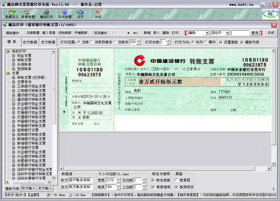This screenshot has height=201, width=280.
Task: Select the 当前后 print range radio
Action: tap(115, 42)
